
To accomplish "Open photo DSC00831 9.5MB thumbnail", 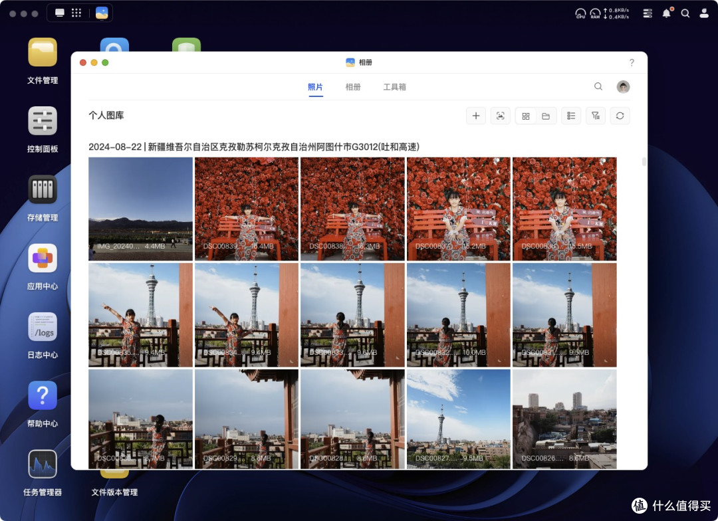I will click(564, 315).
